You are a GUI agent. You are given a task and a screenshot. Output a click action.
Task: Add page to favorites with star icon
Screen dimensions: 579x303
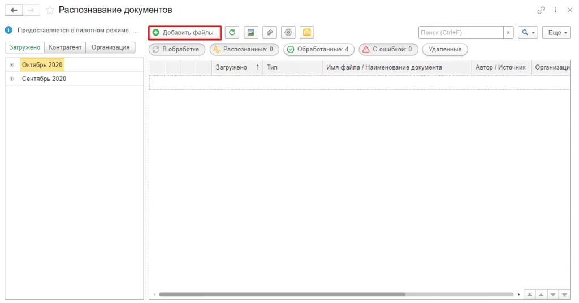50,10
